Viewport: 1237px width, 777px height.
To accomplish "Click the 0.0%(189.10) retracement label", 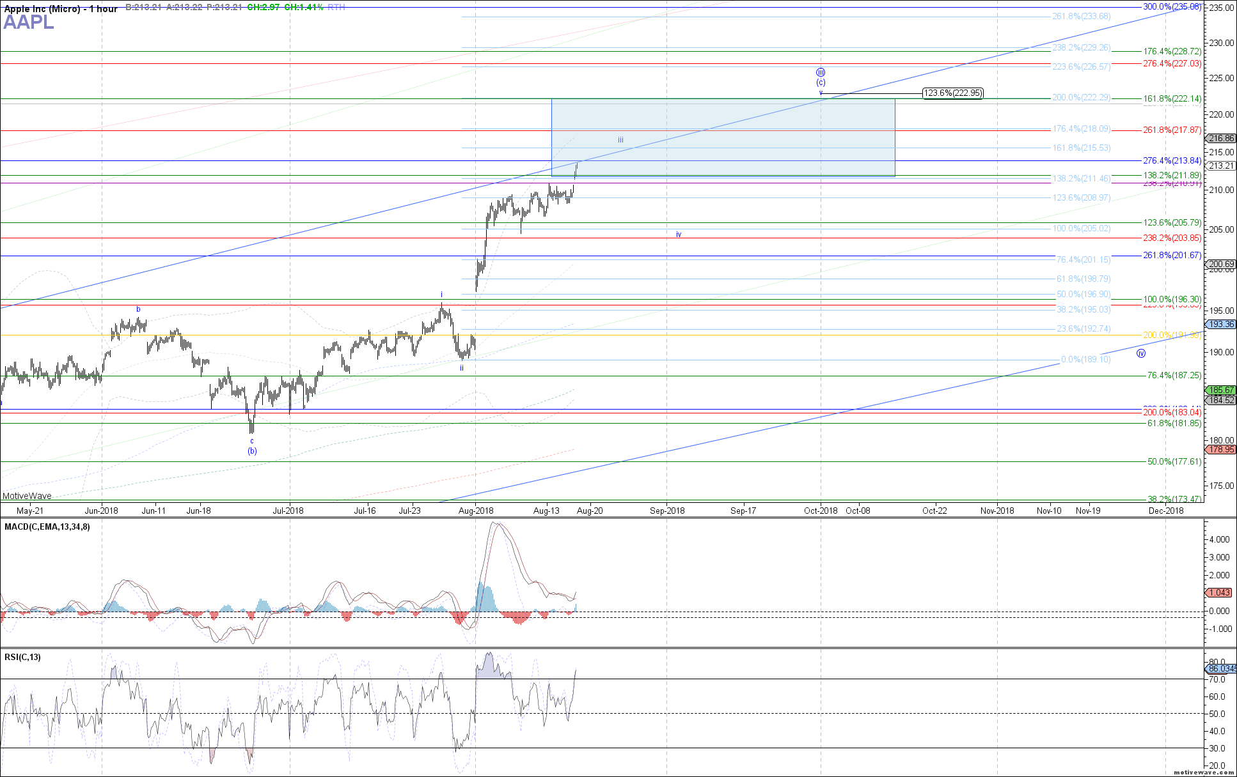I will (x=1086, y=359).
